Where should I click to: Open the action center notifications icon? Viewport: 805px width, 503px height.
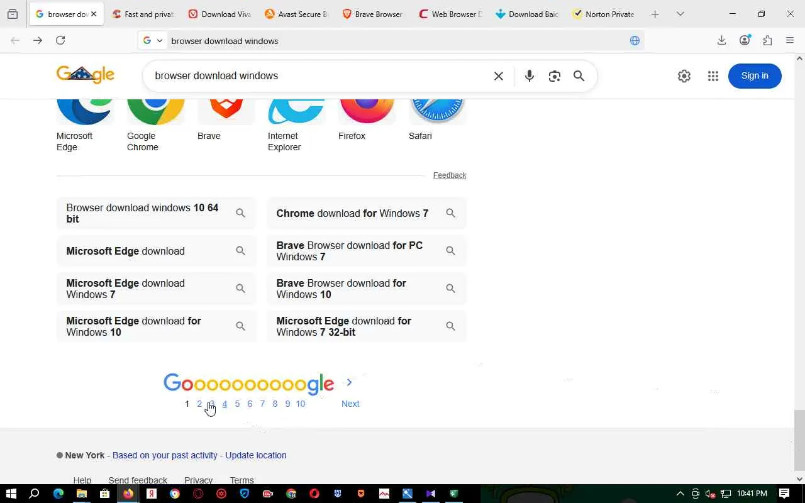(784, 494)
